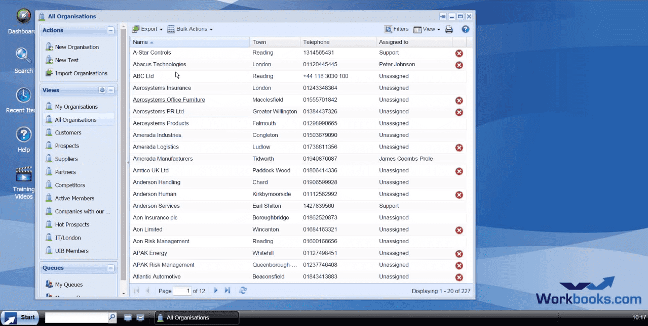Go to the next page arrow
This screenshot has width=648, height=326.
coord(216,291)
